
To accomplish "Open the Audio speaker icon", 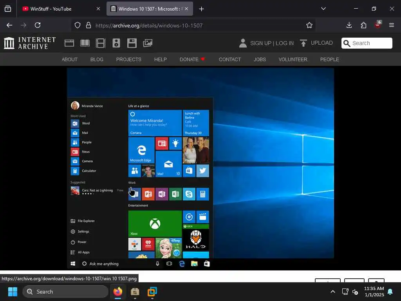I will [x=116, y=43].
